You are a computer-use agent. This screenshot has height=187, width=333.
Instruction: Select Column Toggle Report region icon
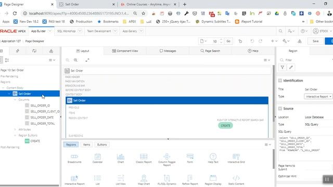pyautogui.click(x=166, y=157)
